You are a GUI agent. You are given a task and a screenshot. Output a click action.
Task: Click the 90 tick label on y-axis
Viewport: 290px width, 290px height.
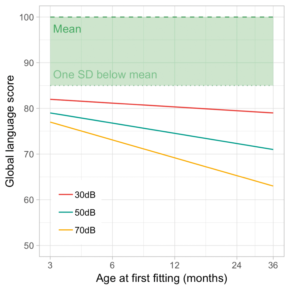(29, 63)
